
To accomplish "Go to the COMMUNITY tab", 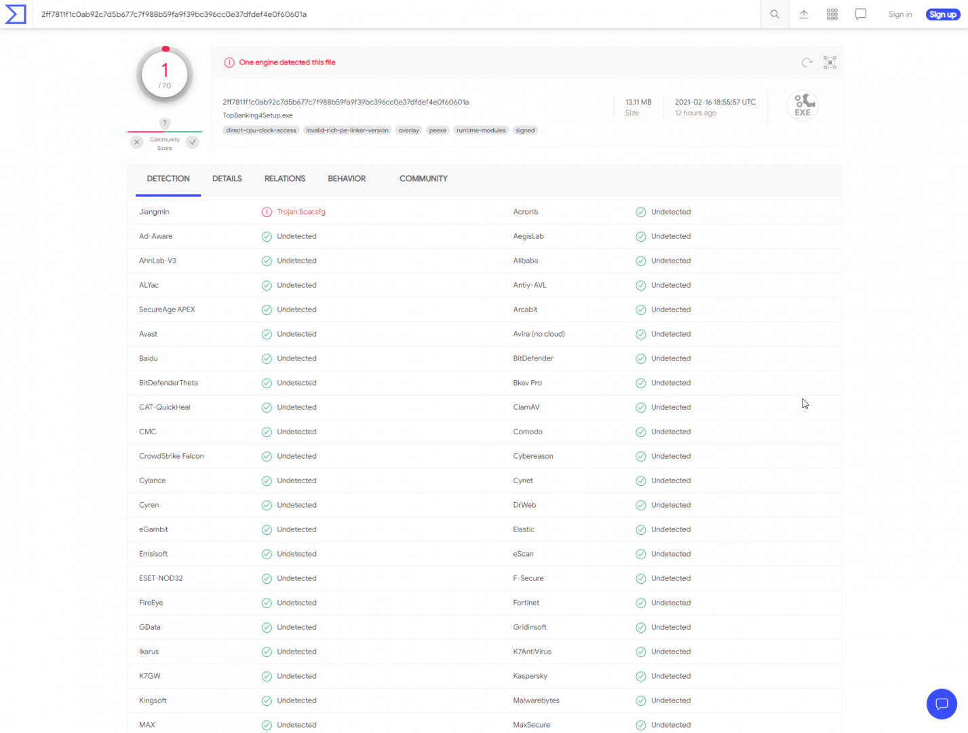I will pos(423,178).
